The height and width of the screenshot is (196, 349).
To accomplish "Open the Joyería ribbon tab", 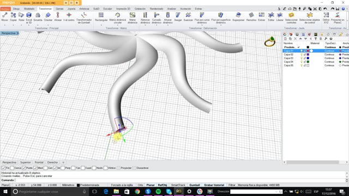I will (71, 9).
